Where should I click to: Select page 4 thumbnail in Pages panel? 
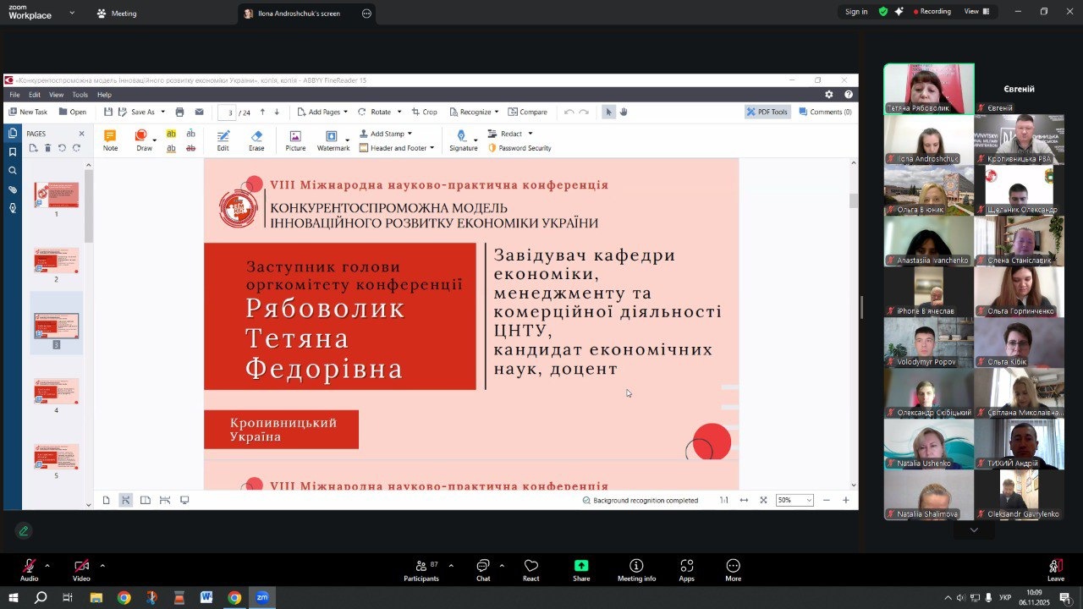click(57, 391)
